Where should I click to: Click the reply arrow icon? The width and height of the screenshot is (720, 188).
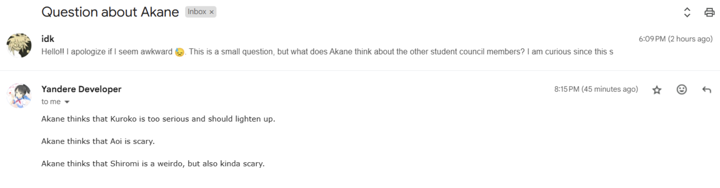706,90
